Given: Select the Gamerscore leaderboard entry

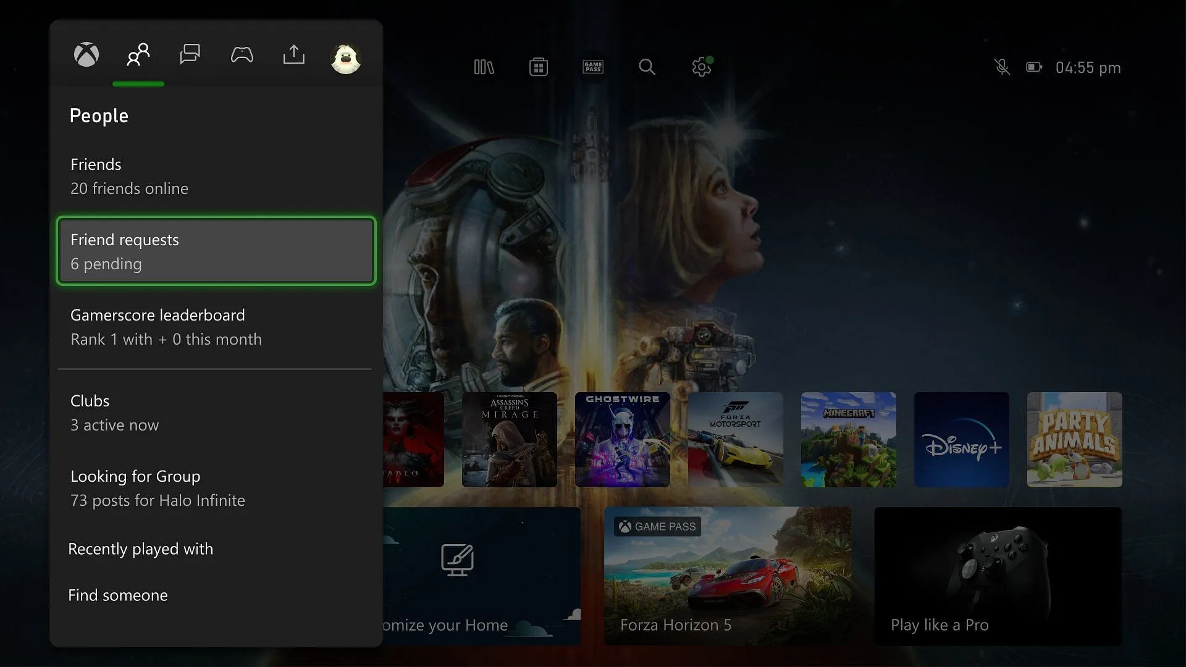Looking at the screenshot, I should pos(216,325).
